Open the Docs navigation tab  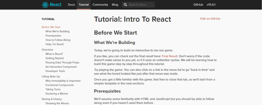tap(71, 5)
